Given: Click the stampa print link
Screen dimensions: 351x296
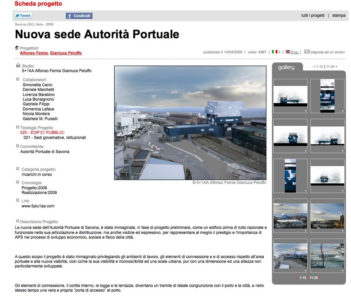Looking at the screenshot, I should point(339,15).
